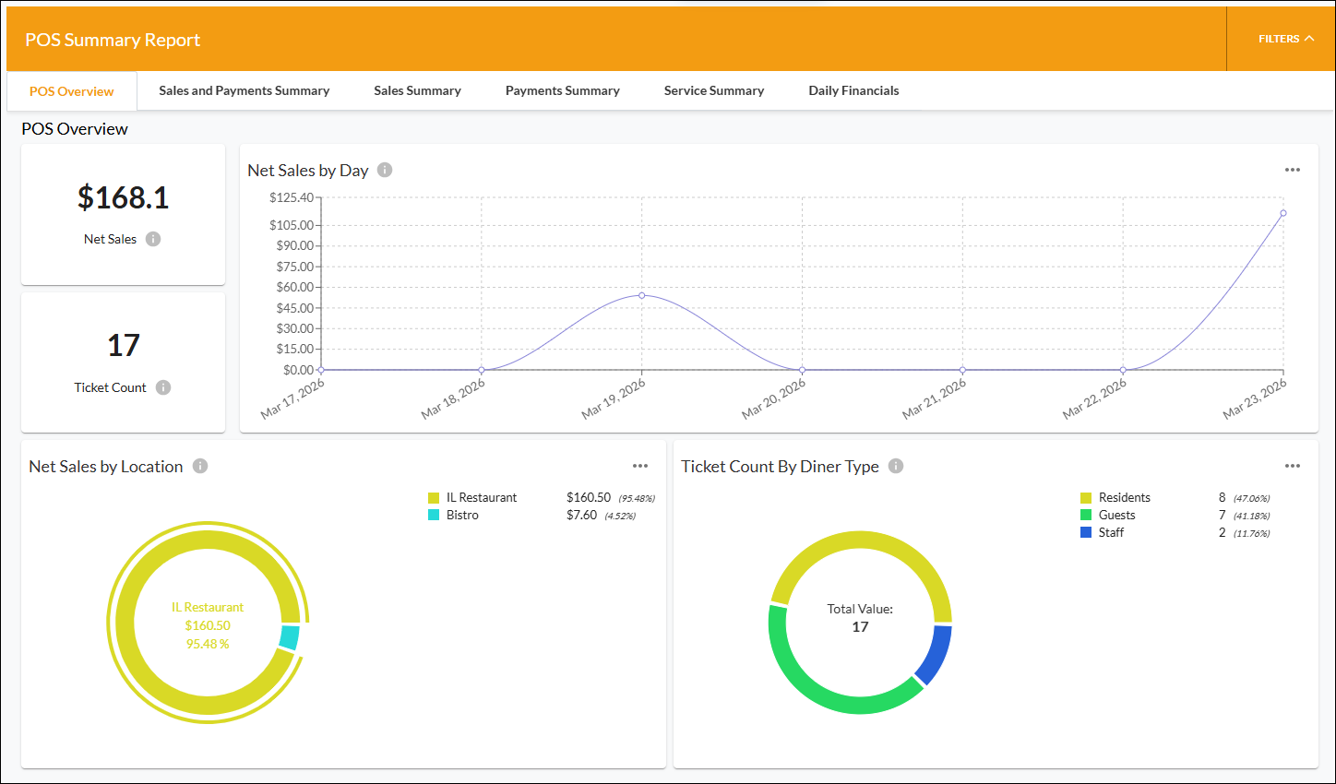Open the Daily Financials tab

(853, 90)
